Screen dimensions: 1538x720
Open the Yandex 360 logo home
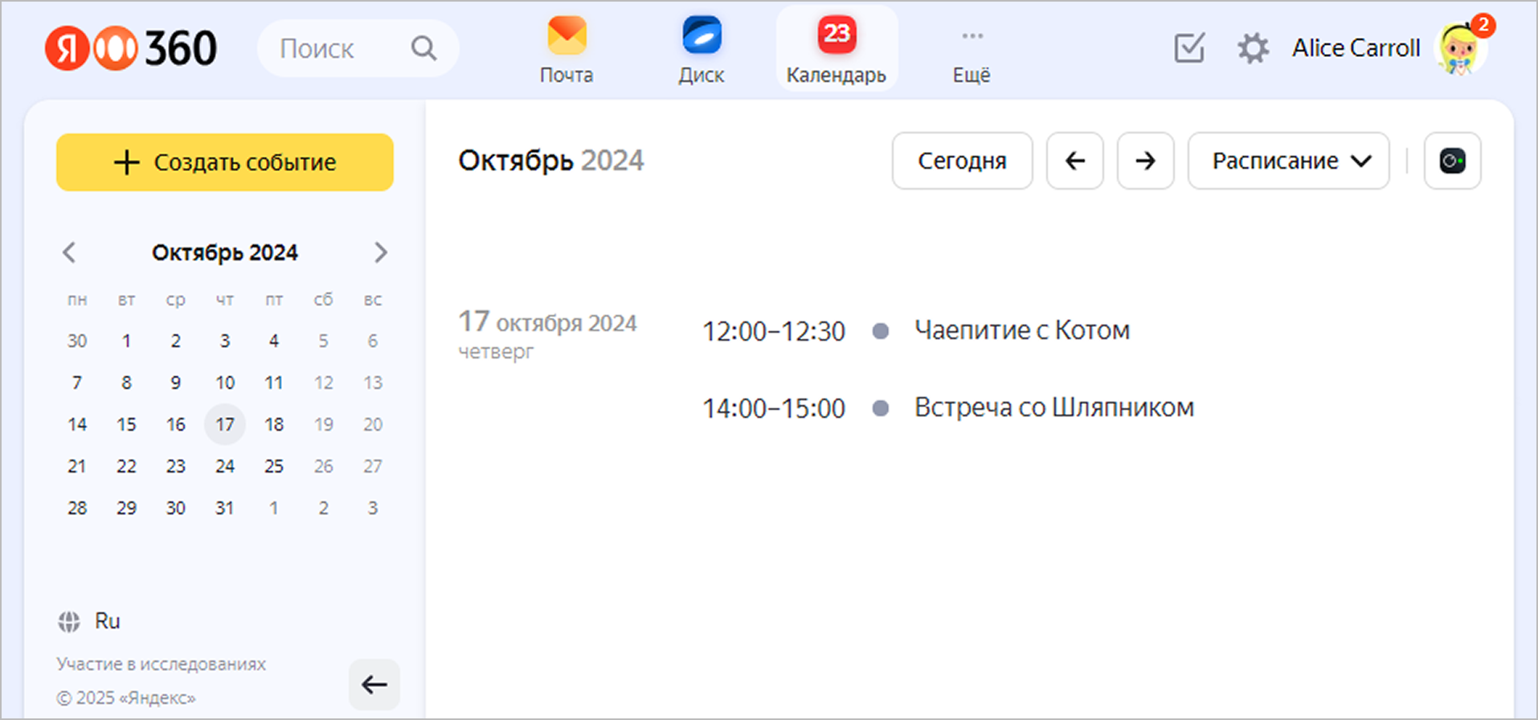131,48
